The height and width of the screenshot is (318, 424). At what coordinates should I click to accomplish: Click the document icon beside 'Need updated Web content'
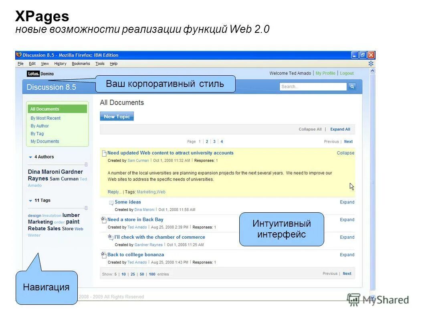pos(104,153)
